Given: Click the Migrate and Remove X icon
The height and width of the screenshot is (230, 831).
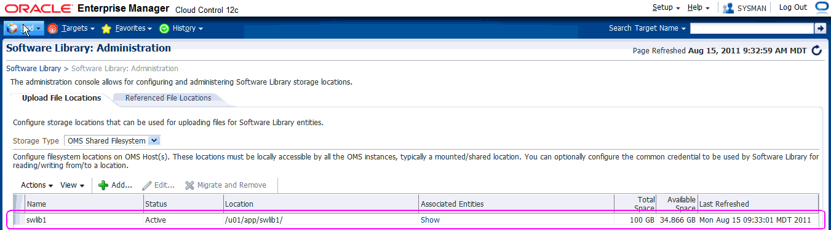Looking at the screenshot, I should (189, 185).
